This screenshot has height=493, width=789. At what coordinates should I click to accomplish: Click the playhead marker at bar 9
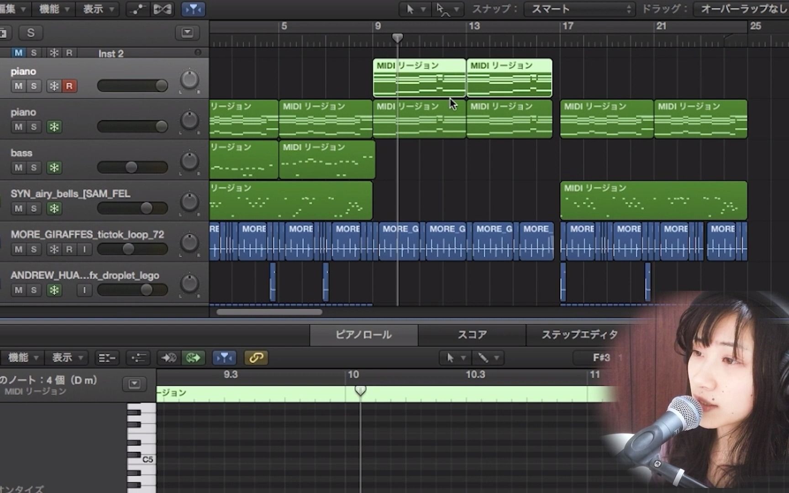(397, 38)
